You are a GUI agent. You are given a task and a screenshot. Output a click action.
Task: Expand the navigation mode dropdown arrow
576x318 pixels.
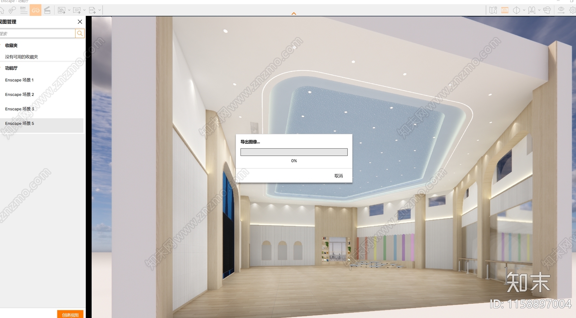coord(539,10)
